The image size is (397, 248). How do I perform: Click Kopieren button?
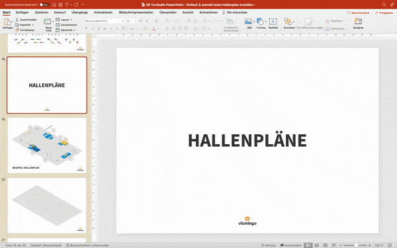[x=22, y=25]
